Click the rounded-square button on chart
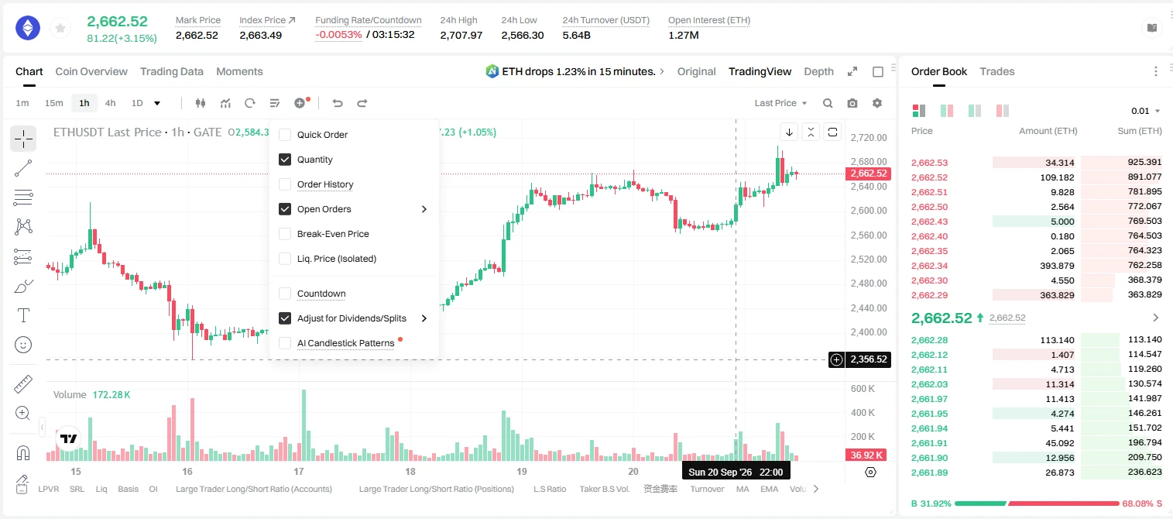The width and height of the screenshot is (1173, 519). pos(832,132)
